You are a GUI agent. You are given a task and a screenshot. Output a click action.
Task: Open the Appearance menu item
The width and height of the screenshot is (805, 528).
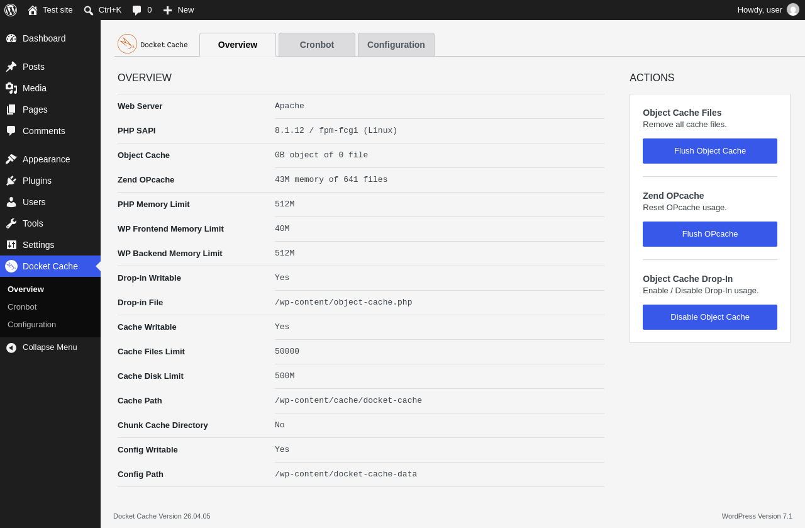[47, 159]
